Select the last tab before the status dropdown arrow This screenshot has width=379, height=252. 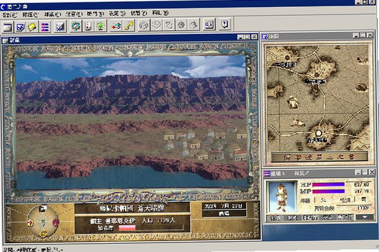(346, 217)
